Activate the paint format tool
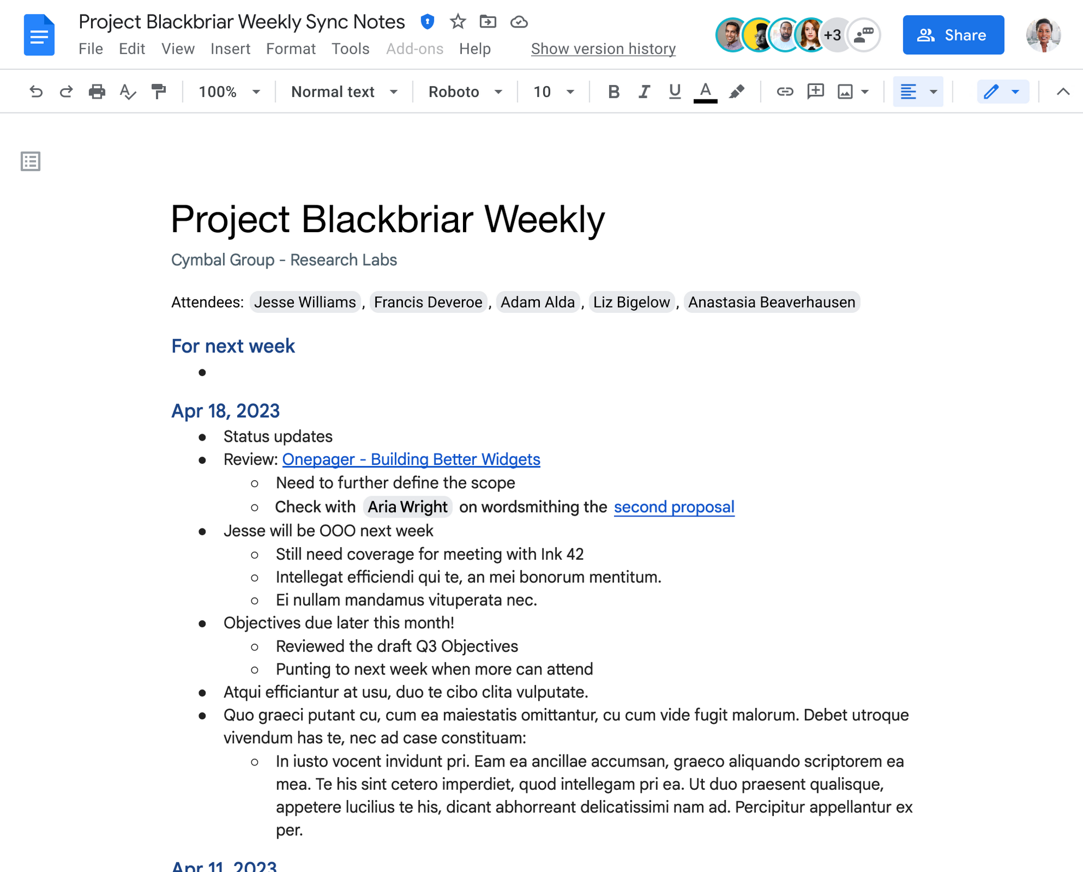Viewport: 1083px width, 872px height. (x=159, y=91)
